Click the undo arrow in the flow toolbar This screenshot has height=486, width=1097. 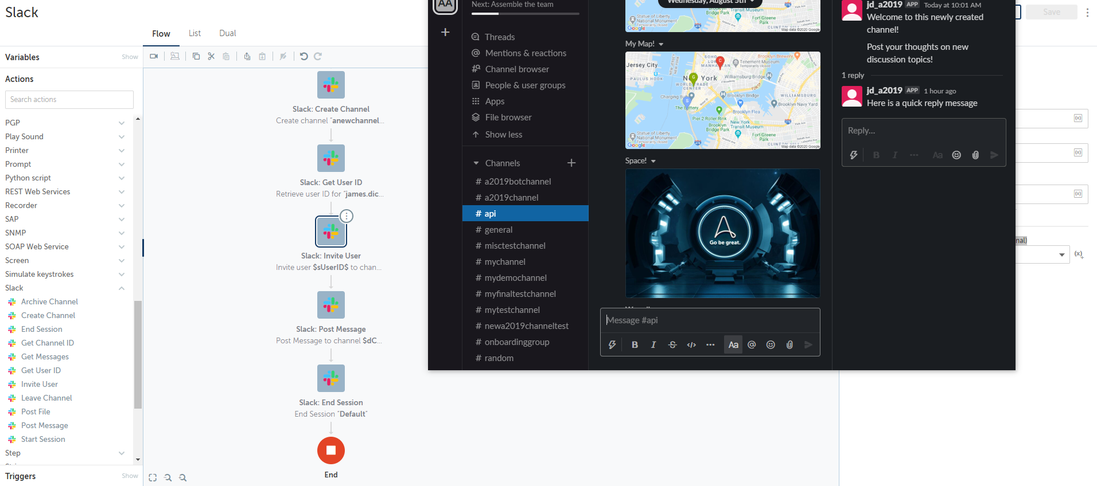point(304,56)
